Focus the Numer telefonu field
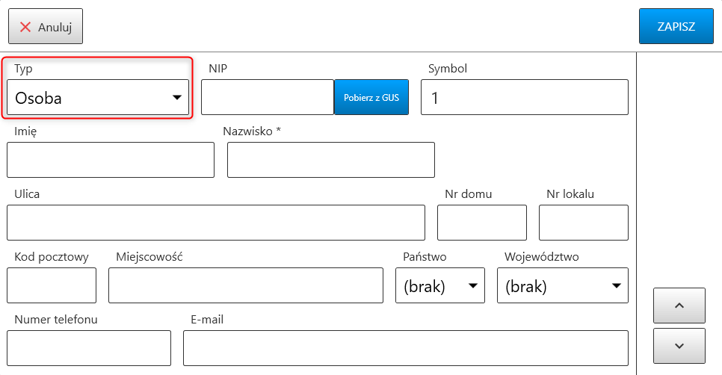 (x=89, y=348)
